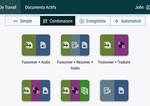Switch to the Automatisé tab
This screenshot has height=106, width=150.
point(128,21)
